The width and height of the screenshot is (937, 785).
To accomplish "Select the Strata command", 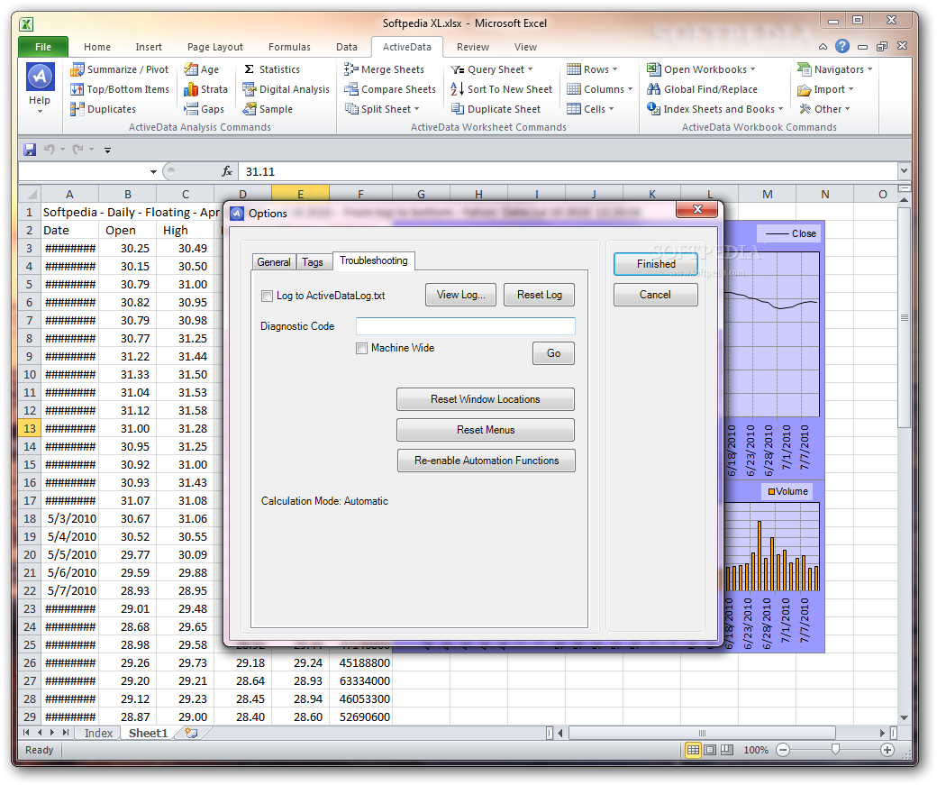I will (205, 89).
